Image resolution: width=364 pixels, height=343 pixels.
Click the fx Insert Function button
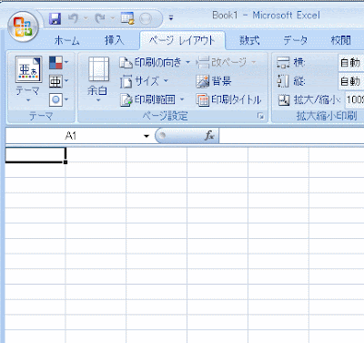pos(209,136)
